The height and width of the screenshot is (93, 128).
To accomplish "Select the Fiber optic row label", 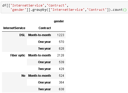I will (x=18, y=55).
